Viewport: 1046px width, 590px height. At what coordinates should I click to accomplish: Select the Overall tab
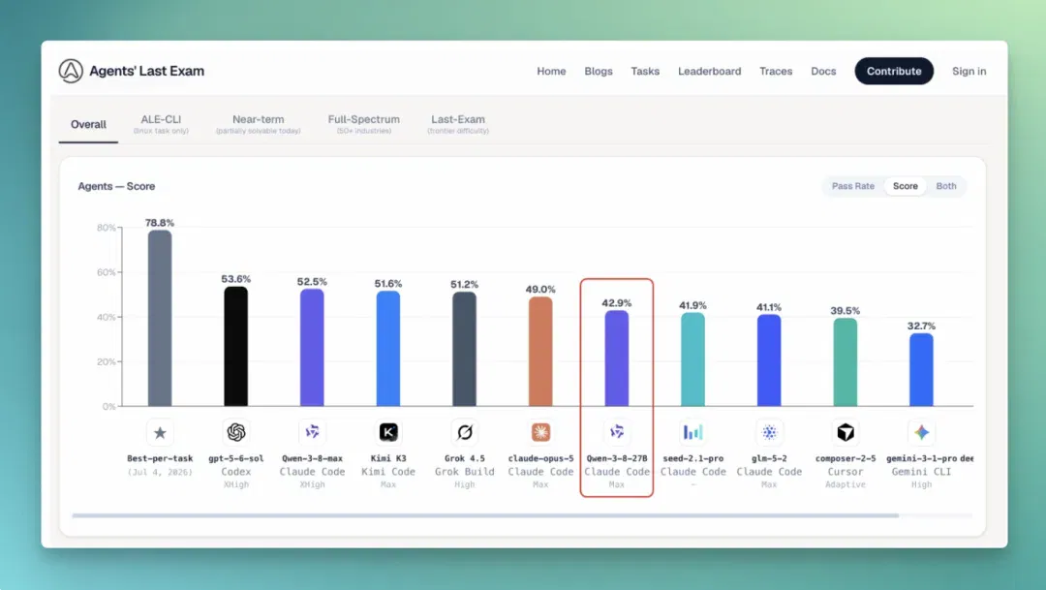point(88,124)
